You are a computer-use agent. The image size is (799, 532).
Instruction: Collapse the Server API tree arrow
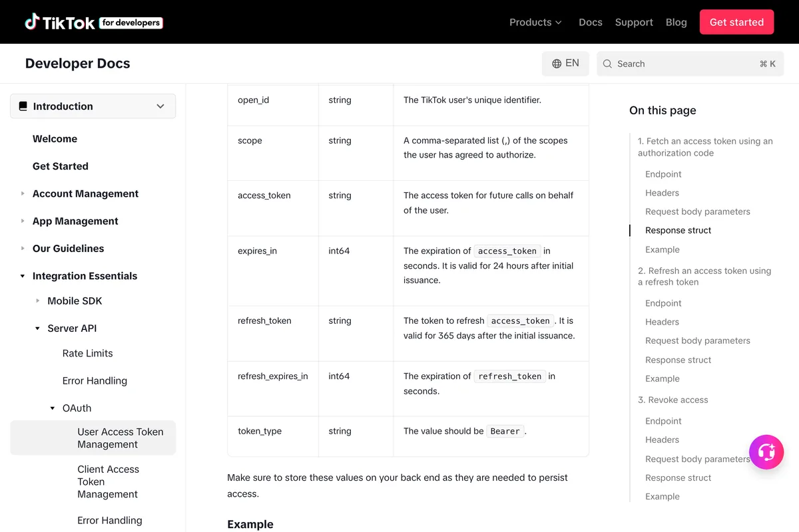coord(38,329)
